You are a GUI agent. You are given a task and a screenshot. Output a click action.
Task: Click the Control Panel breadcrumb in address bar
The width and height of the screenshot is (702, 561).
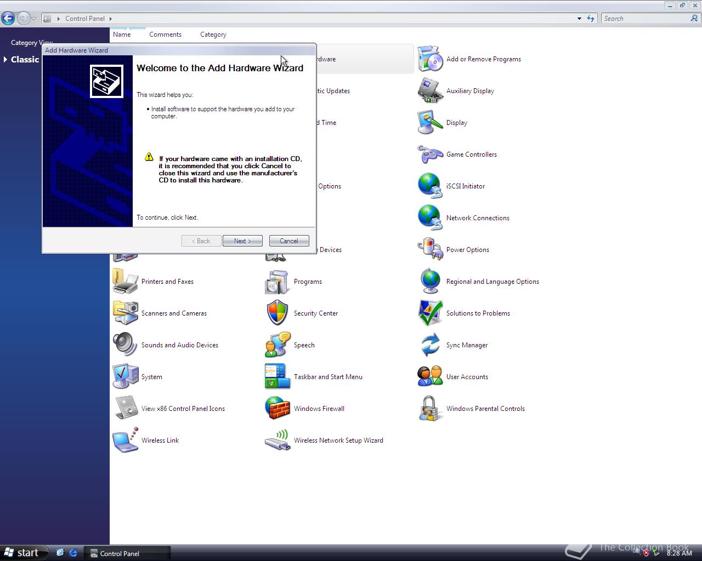(x=85, y=19)
